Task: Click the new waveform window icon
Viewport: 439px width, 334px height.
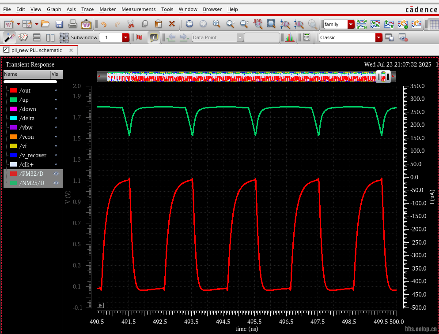Action: pos(9,24)
